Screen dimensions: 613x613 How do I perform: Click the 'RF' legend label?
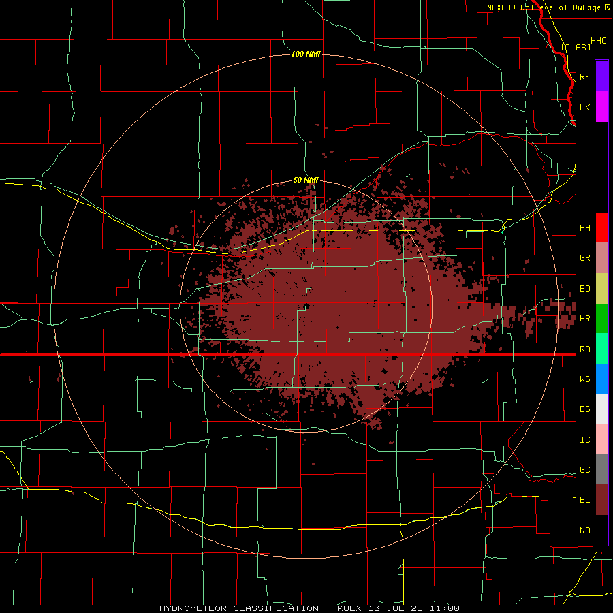pyautogui.click(x=584, y=76)
